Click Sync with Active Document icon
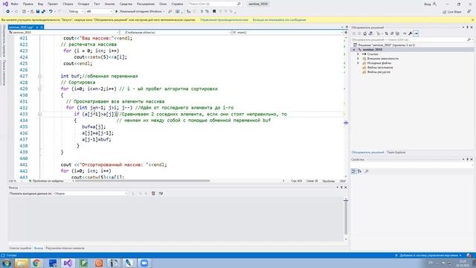Image resolution: width=476 pixels, height=268 pixels. coord(387,33)
